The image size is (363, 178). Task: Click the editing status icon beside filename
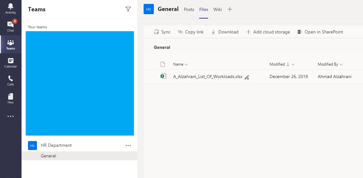pos(247,77)
